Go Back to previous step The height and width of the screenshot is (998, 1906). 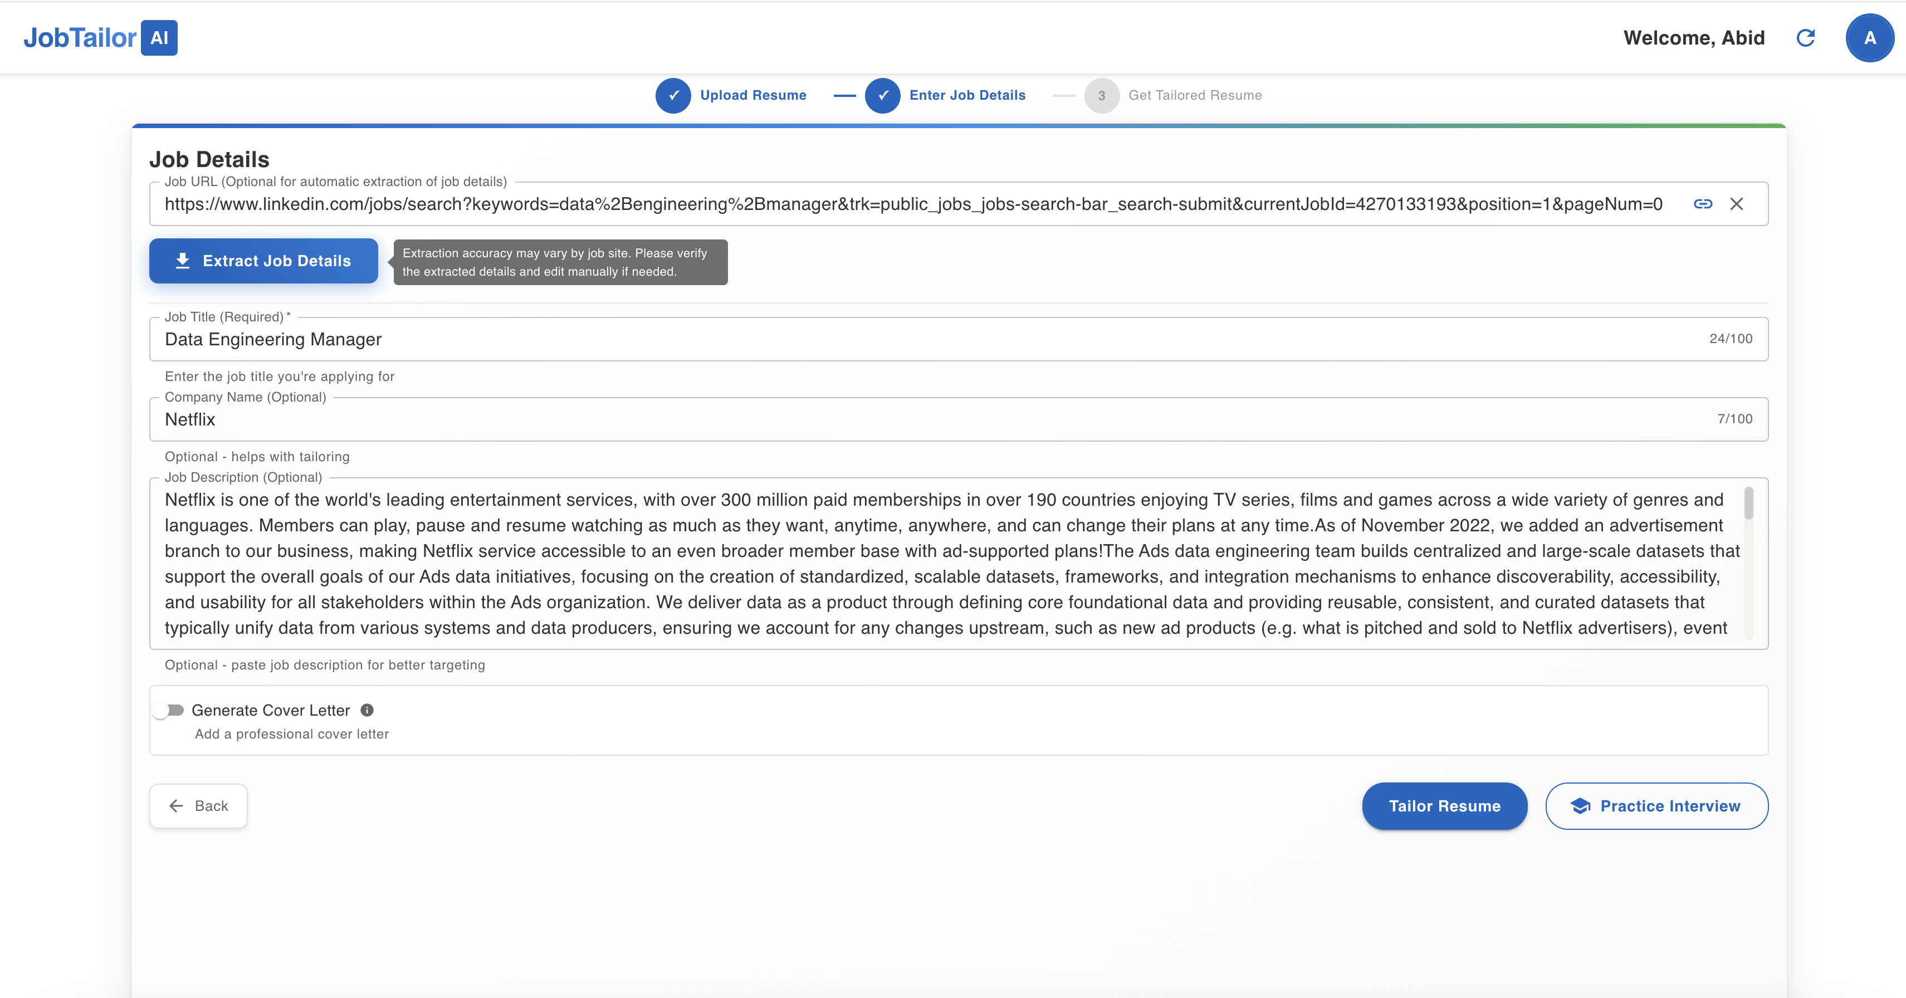click(x=198, y=806)
